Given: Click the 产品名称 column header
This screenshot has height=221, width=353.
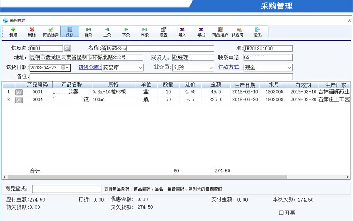Looking at the screenshot, I should tap(72, 84).
